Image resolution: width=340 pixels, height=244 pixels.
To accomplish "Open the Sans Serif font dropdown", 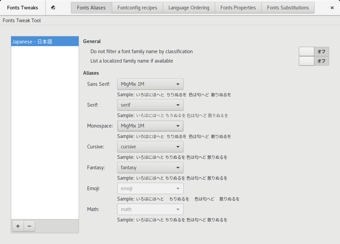I will pos(150,84).
